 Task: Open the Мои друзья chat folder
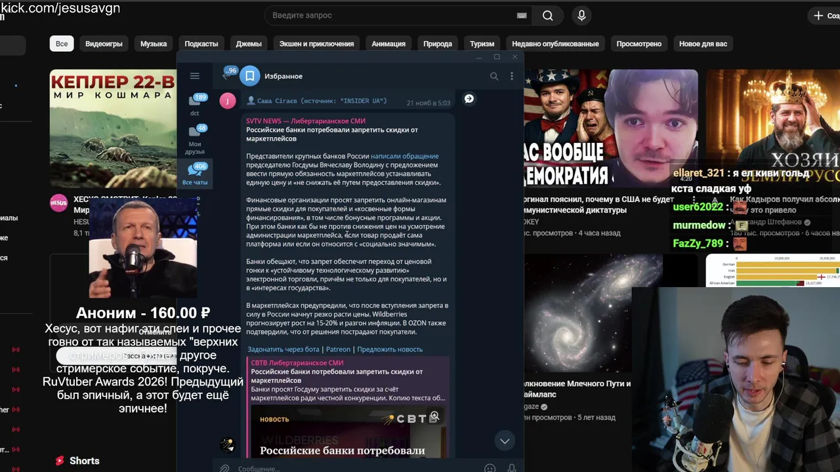coord(195,140)
